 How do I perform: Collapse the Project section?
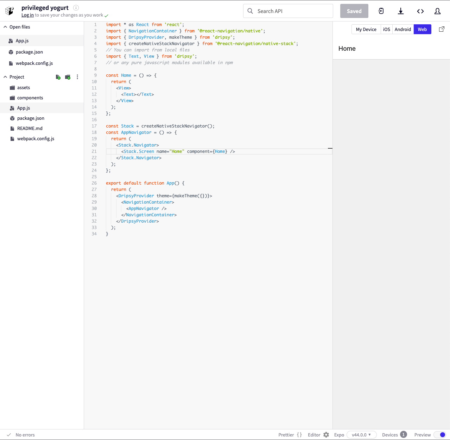click(x=5, y=77)
